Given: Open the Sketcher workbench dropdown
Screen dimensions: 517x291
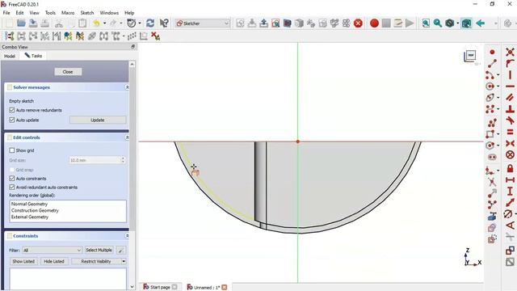Looking at the screenshot, I should 203,23.
